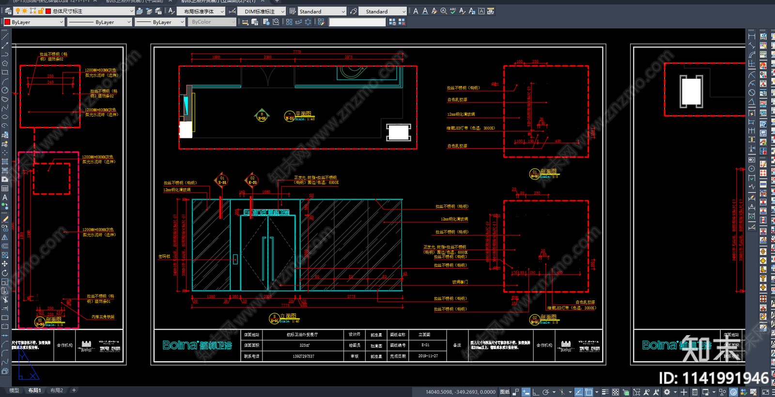Click the coordinates readout in status bar
The image size is (775, 397).
461,392
